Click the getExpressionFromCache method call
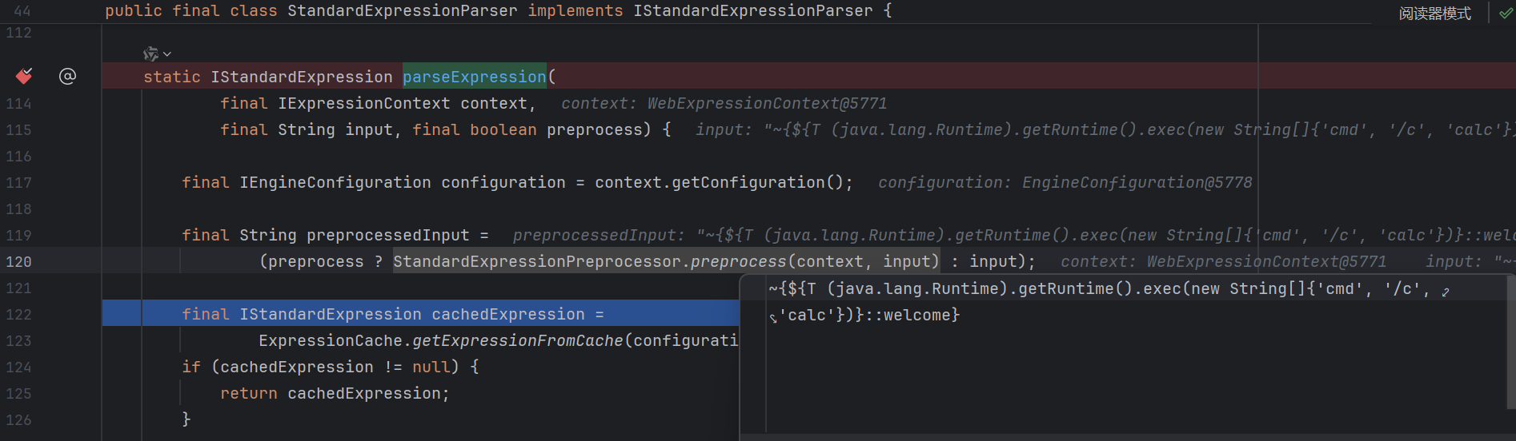 coord(517,340)
